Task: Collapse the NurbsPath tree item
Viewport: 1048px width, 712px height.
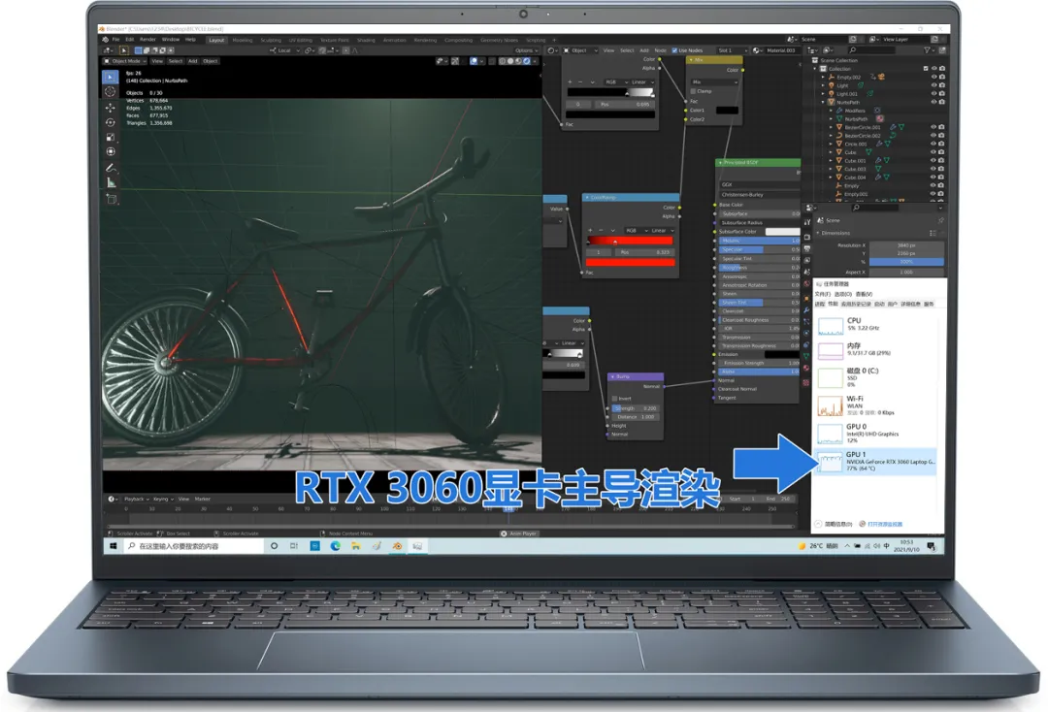Action: [x=824, y=102]
